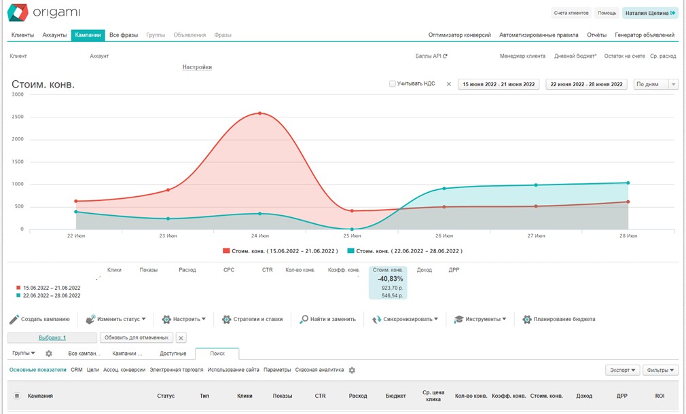Tick the select-all checkbox in table header
The image size is (686, 414).
pyautogui.click(x=17, y=396)
